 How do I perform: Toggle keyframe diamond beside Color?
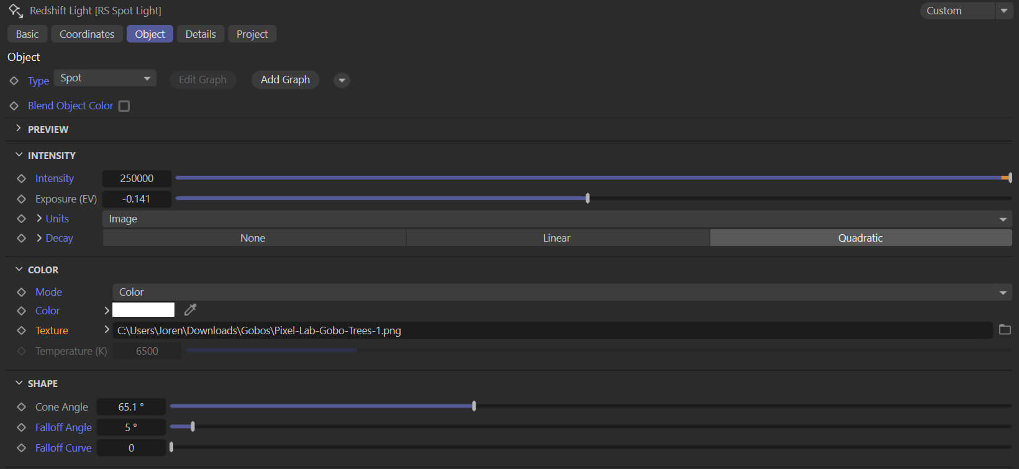click(21, 311)
